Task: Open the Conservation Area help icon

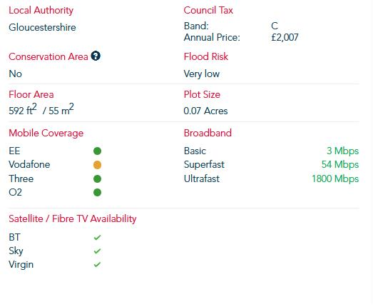Action: [96, 56]
